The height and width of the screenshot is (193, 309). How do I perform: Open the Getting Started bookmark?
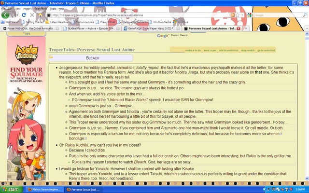click(x=33, y=22)
